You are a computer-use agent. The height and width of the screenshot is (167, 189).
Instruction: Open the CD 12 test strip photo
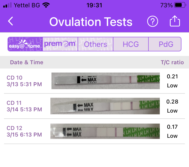[105, 131]
